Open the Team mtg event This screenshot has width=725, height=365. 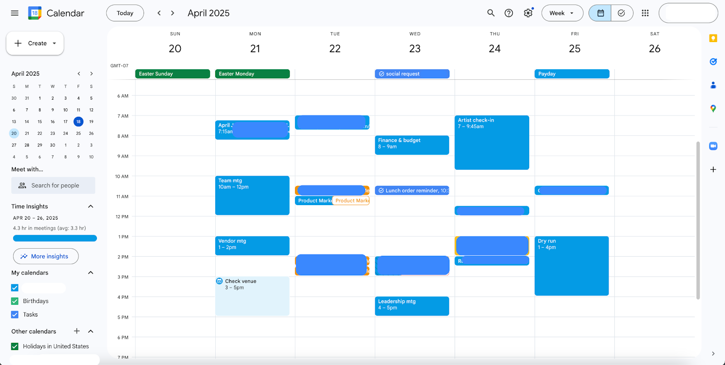[252, 196]
